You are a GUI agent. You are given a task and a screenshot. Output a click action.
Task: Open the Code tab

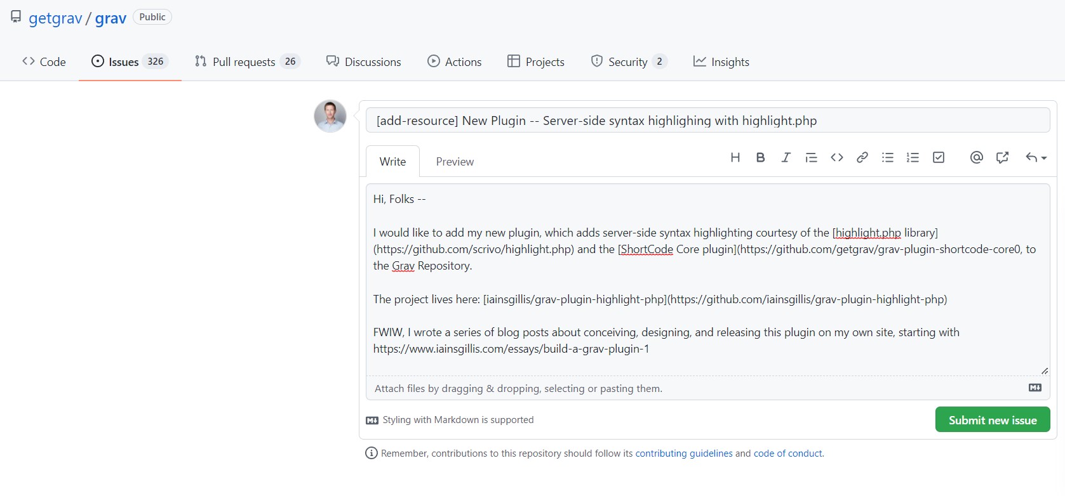click(44, 62)
